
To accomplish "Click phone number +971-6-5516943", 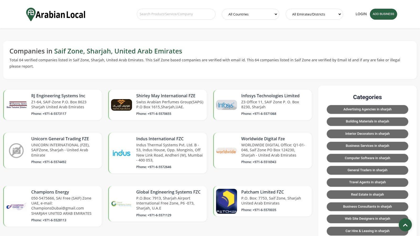I will [x=264, y=162].
